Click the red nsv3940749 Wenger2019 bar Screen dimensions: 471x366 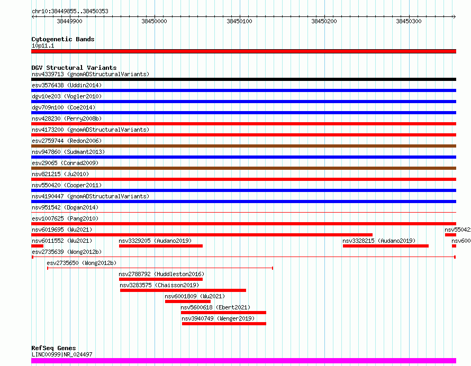224,324
